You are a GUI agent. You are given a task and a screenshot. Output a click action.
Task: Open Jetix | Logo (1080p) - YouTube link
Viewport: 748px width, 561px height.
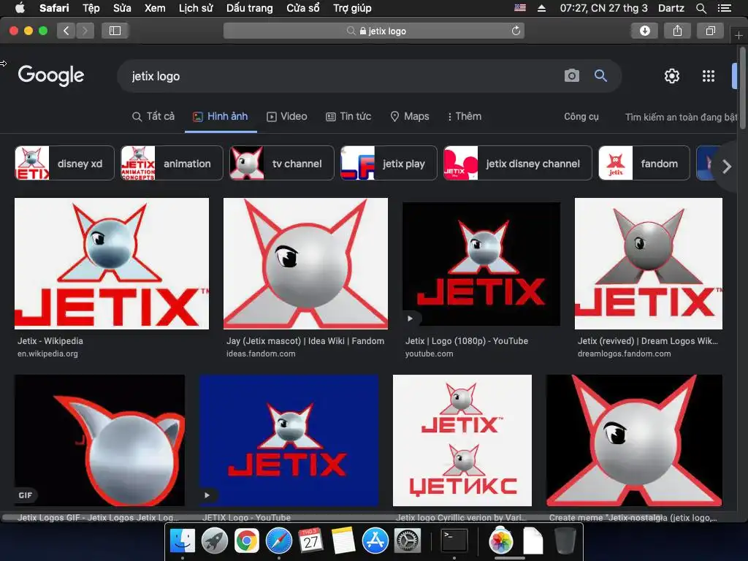tap(467, 341)
